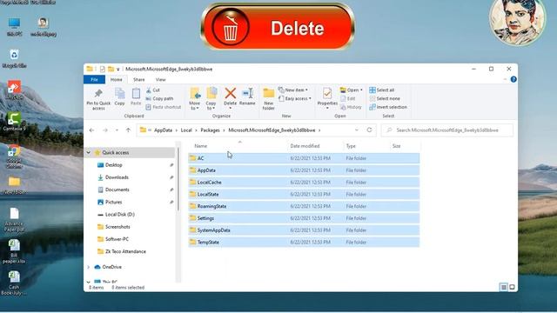Click the Copy ribbon icon

[120, 94]
